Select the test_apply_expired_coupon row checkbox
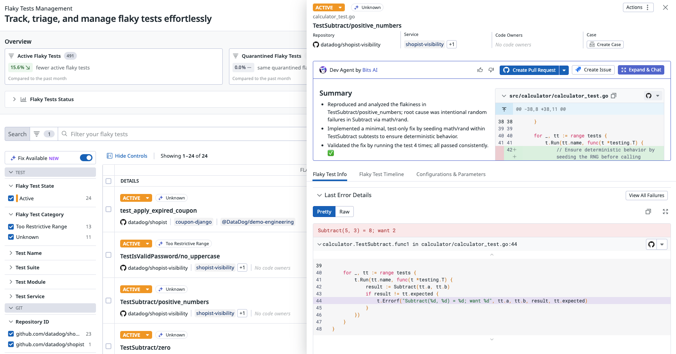The height and width of the screenshot is (354, 676). pyautogui.click(x=108, y=210)
